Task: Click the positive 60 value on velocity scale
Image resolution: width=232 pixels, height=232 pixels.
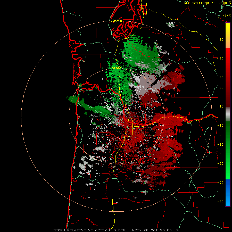Action: pyautogui.click(x=221, y=59)
